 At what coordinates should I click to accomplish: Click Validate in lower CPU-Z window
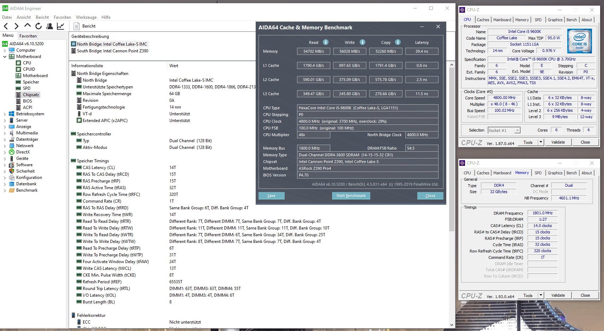click(558, 295)
